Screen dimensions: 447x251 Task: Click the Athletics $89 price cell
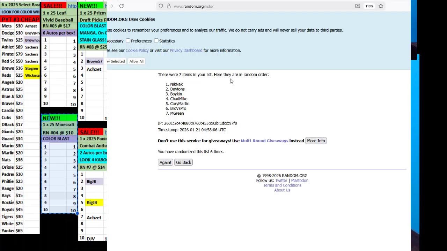click(19, 47)
